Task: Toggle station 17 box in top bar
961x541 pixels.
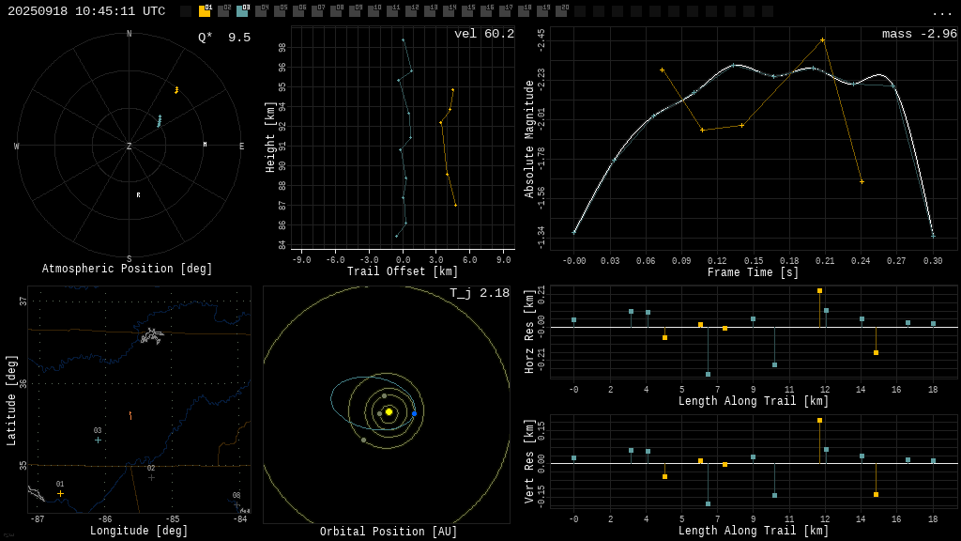Action: click(505, 11)
